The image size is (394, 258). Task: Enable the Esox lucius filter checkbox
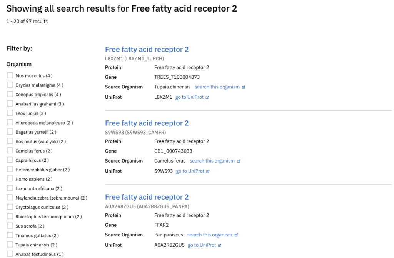(x=10, y=113)
